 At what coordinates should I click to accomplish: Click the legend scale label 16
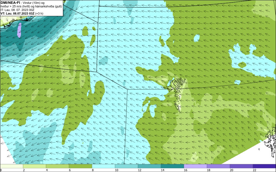[x=186, y=170]
